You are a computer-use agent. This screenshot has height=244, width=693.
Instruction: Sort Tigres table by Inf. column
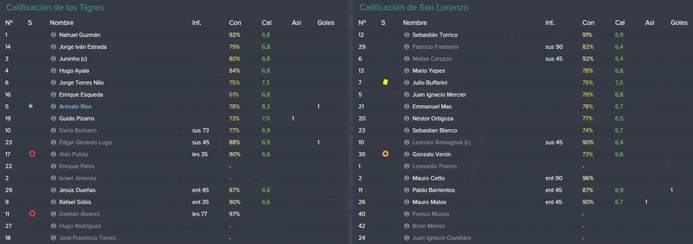coord(197,22)
